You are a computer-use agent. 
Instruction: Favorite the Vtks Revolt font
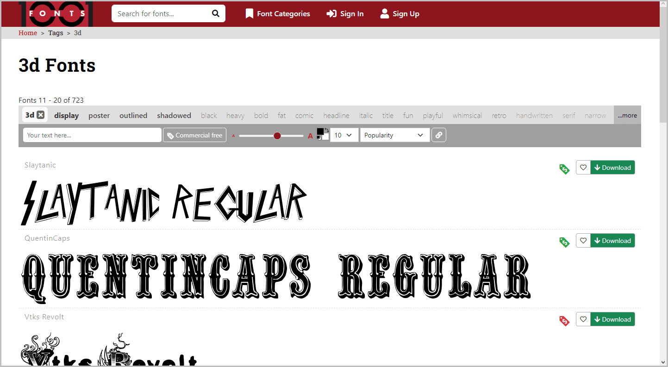(x=583, y=319)
